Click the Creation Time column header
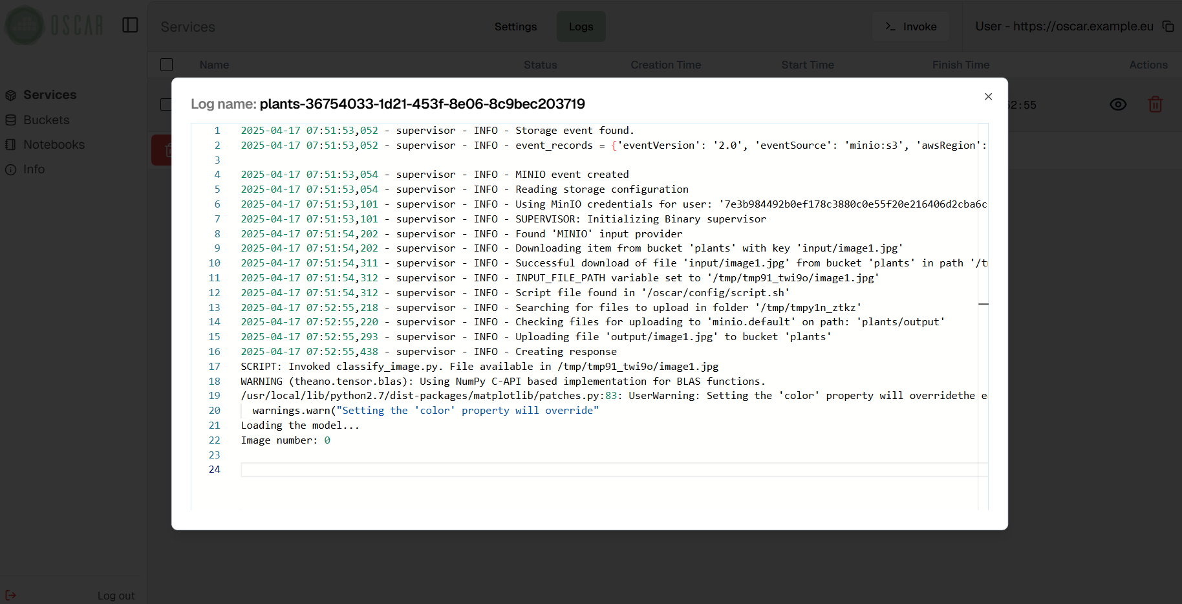Viewport: 1182px width, 604px height. click(665, 65)
